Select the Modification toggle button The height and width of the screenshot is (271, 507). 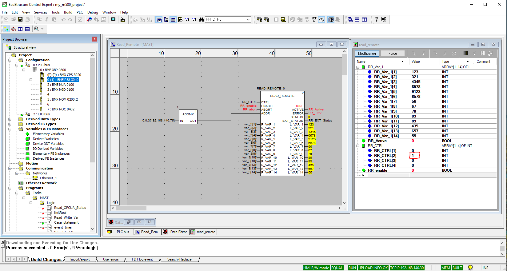(x=367, y=54)
